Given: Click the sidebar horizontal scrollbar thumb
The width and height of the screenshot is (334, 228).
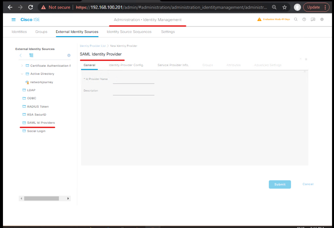Looking at the screenshot, I should 41,198.
